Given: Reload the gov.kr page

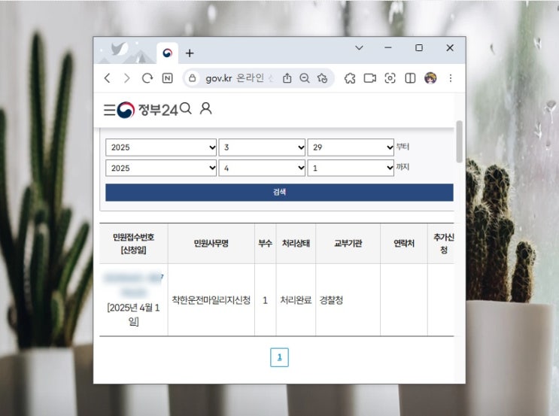Looking at the screenshot, I should (147, 78).
